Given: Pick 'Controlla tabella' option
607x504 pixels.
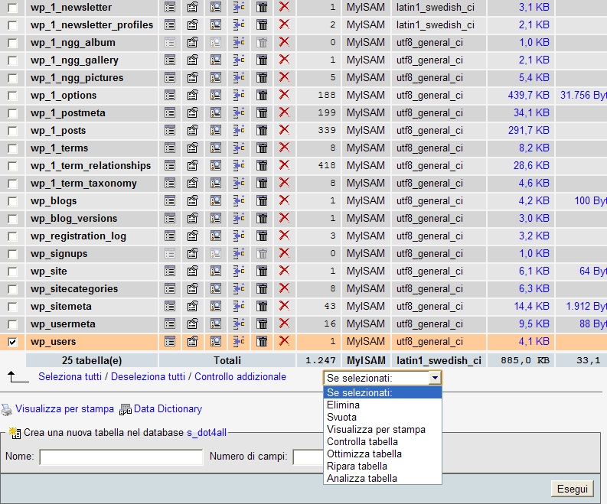Looking at the screenshot, I should pyautogui.click(x=383, y=442).
